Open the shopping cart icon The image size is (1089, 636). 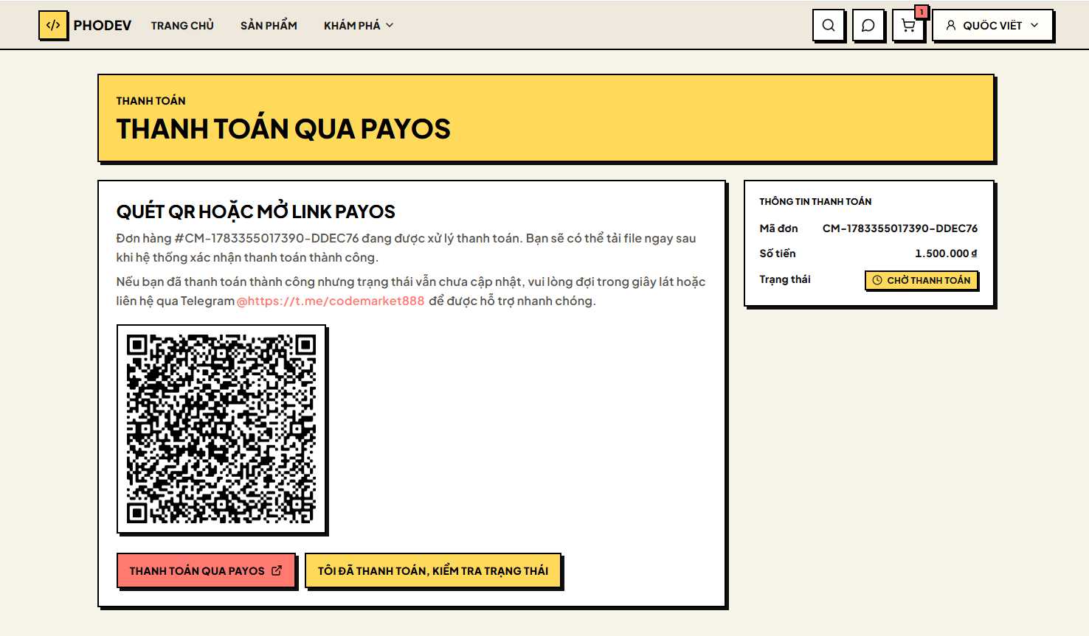908,25
